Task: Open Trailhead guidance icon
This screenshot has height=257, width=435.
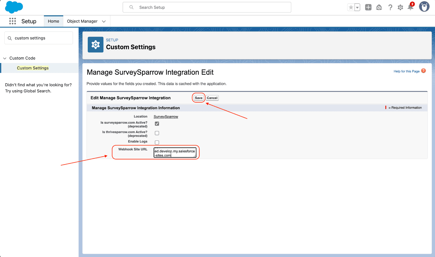Action: (379, 7)
